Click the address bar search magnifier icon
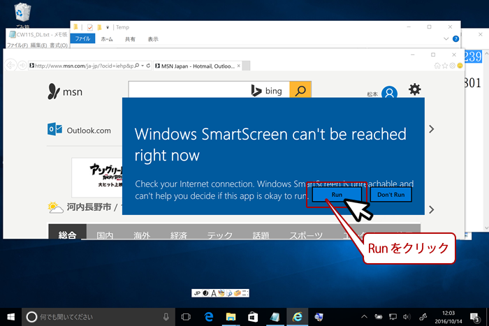Screen dimensions: 489x326 137,66
